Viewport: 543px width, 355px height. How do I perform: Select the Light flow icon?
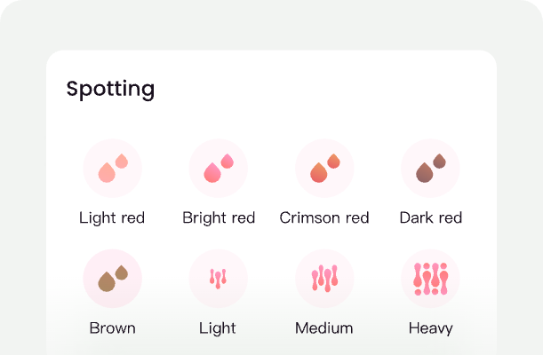coord(218,278)
